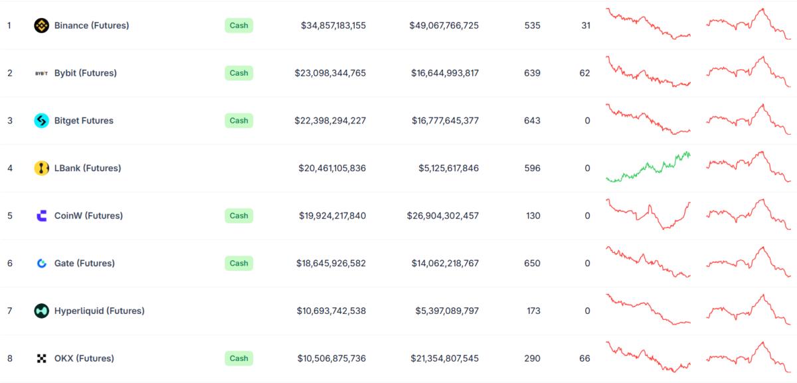This screenshot has width=797, height=383.
Task: Click the last sparkline chart in Bybit row
Action: pos(749,72)
